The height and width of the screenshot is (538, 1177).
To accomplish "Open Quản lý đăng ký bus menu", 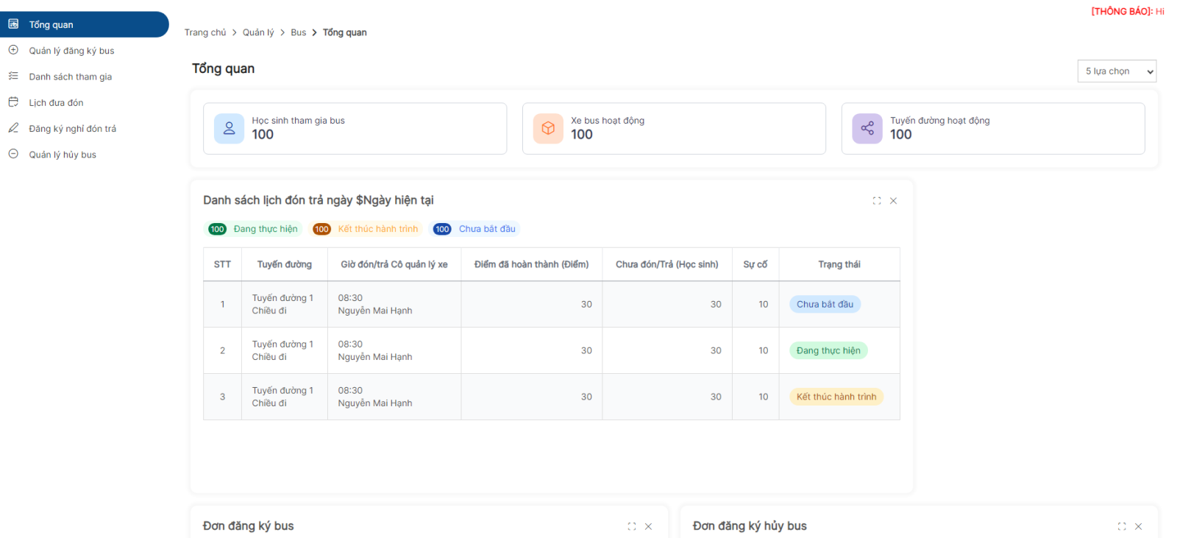I will (x=71, y=51).
